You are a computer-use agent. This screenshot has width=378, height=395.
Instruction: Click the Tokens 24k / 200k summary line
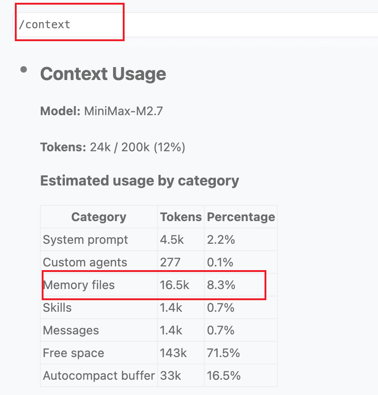point(113,148)
